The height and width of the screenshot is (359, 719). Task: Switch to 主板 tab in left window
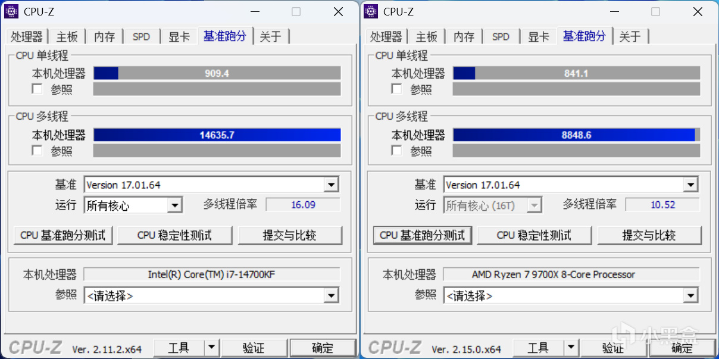(67, 37)
